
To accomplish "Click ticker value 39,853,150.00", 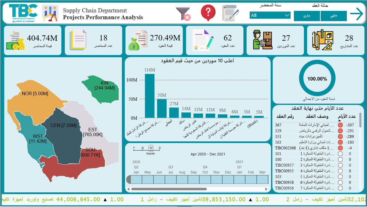I will coord(224,199).
